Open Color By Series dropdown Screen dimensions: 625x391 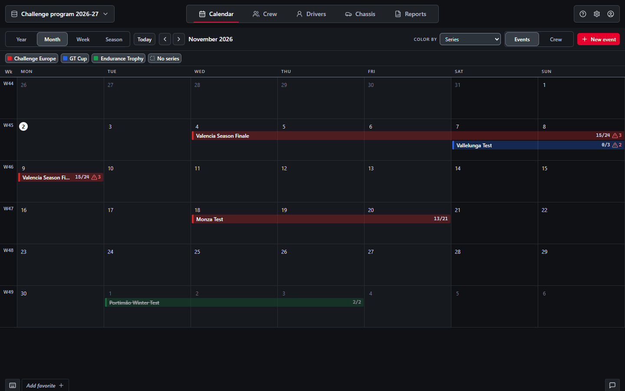470,39
